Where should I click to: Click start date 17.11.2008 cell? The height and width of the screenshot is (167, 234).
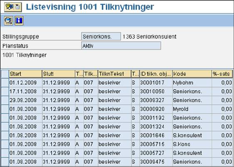pos(25,92)
